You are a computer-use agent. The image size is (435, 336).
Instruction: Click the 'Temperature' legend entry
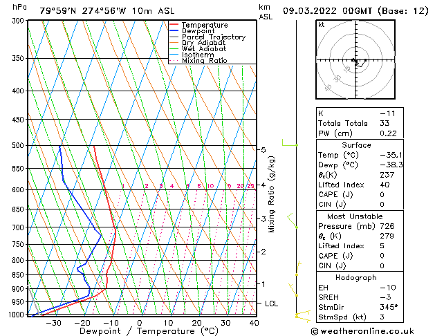tap(205, 25)
